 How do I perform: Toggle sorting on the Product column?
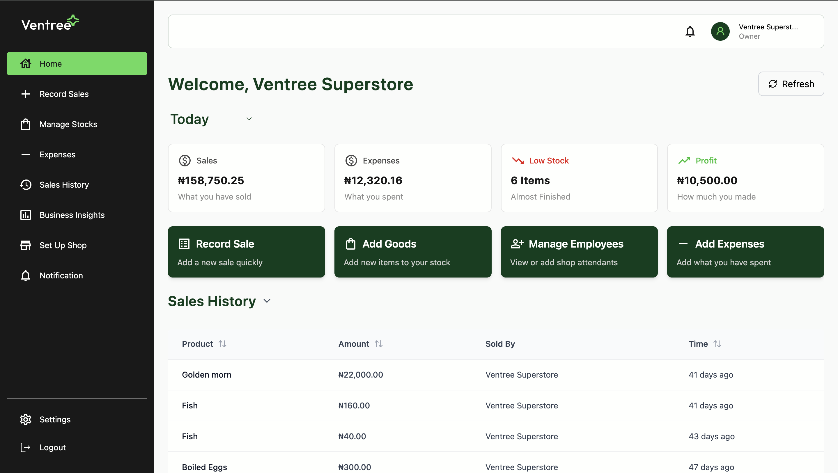pos(222,344)
